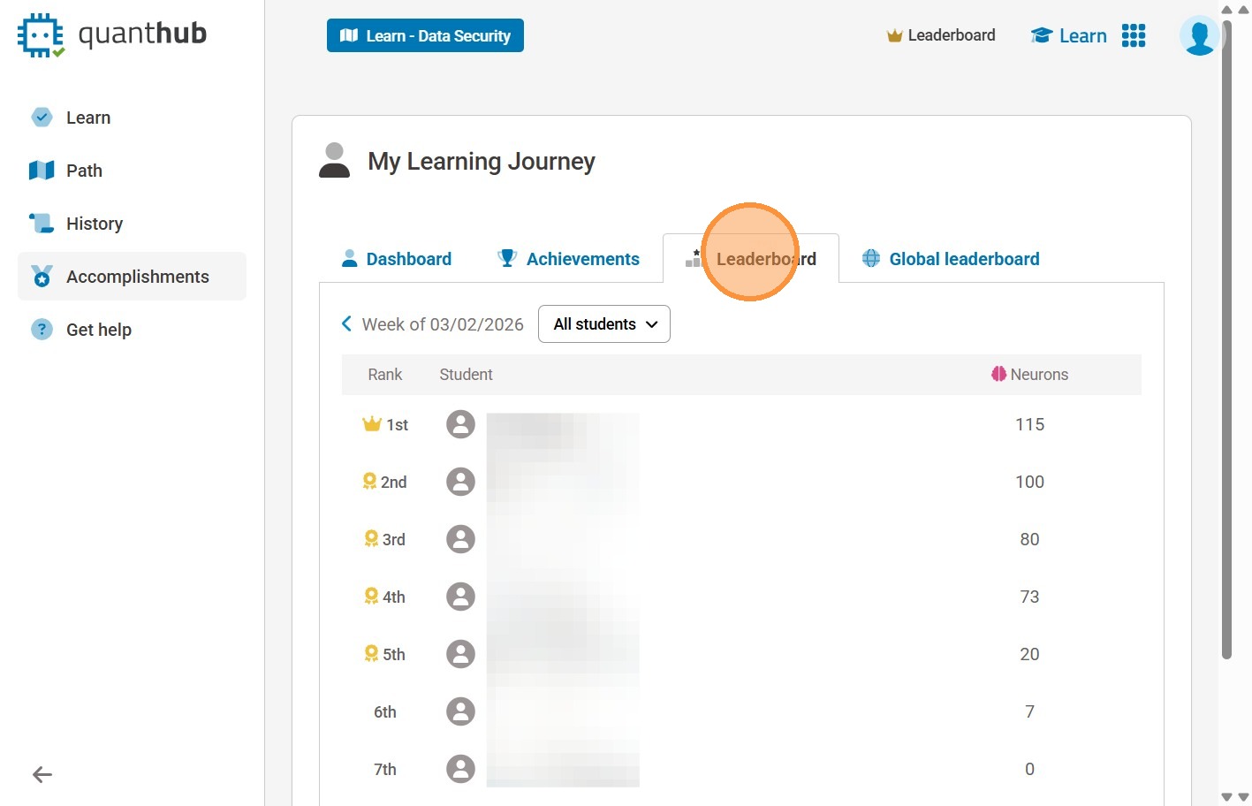This screenshot has height=806, width=1252.
Task: Switch to the Dashboard tab
Action: coord(397,259)
